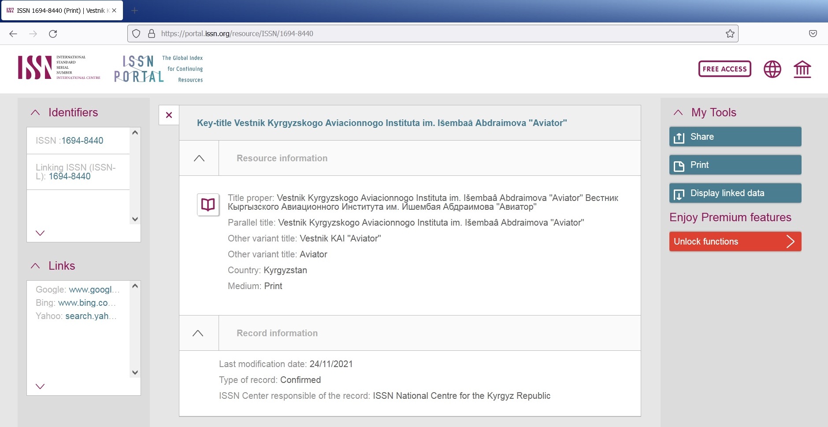Click the Unlock functions button

[735, 241]
